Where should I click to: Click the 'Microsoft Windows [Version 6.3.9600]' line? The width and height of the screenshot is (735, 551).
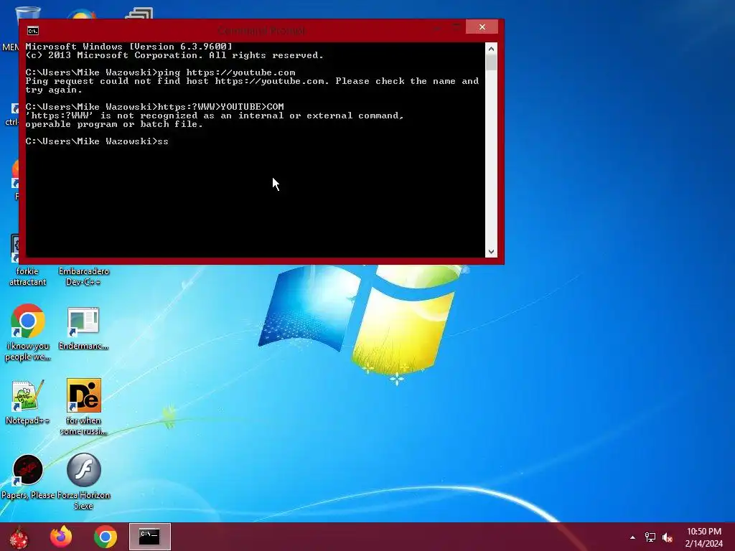tap(129, 47)
